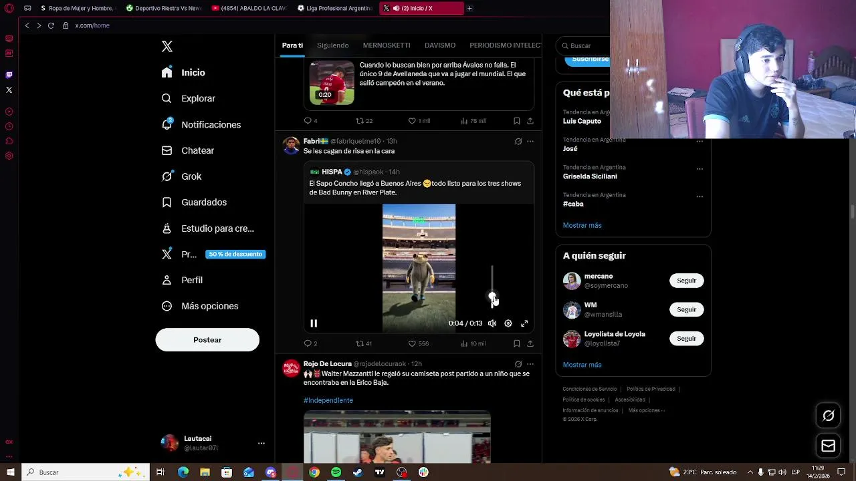The height and width of the screenshot is (481, 856).
Task: Open more options for #caba trend
Action: click(x=700, y=196)
